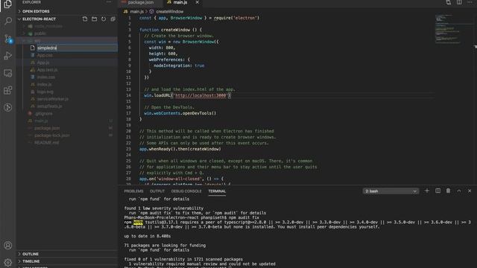Collapse all folders in Explorer
Viewport: 477px width, 268px height.
pyautogui.click(x=113, y=19)
